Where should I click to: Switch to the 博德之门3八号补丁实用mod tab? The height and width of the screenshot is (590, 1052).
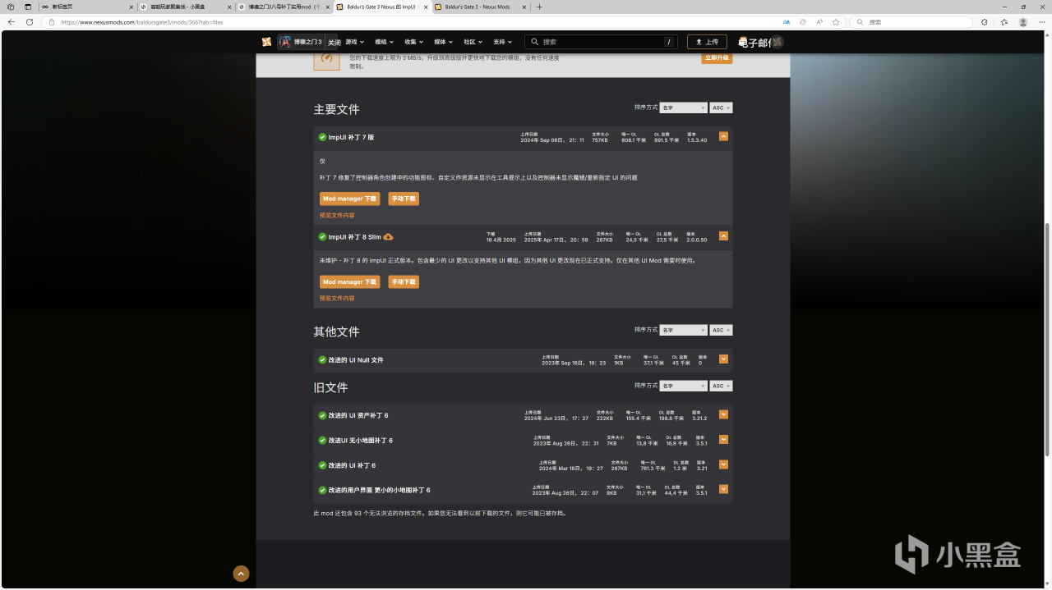(284, 7)
